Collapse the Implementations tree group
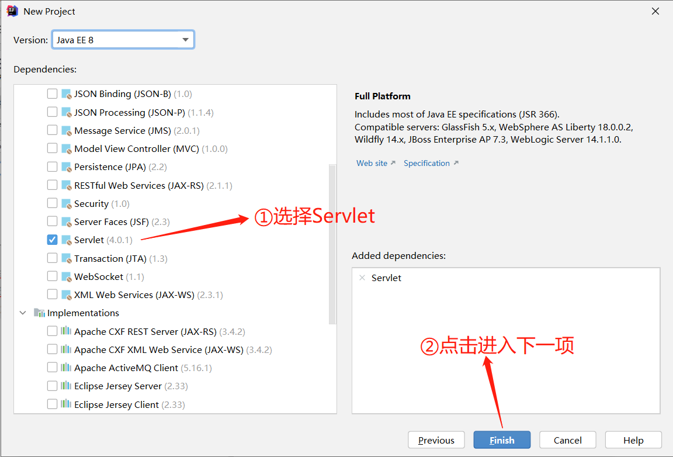673x457 pixels. [23, 313]
